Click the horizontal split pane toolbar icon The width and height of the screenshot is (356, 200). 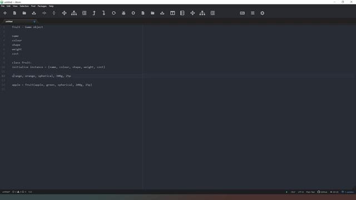pos(44,13)
